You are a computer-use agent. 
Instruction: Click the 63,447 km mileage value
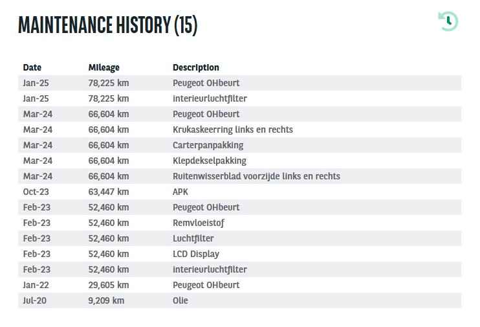(109, 192)
